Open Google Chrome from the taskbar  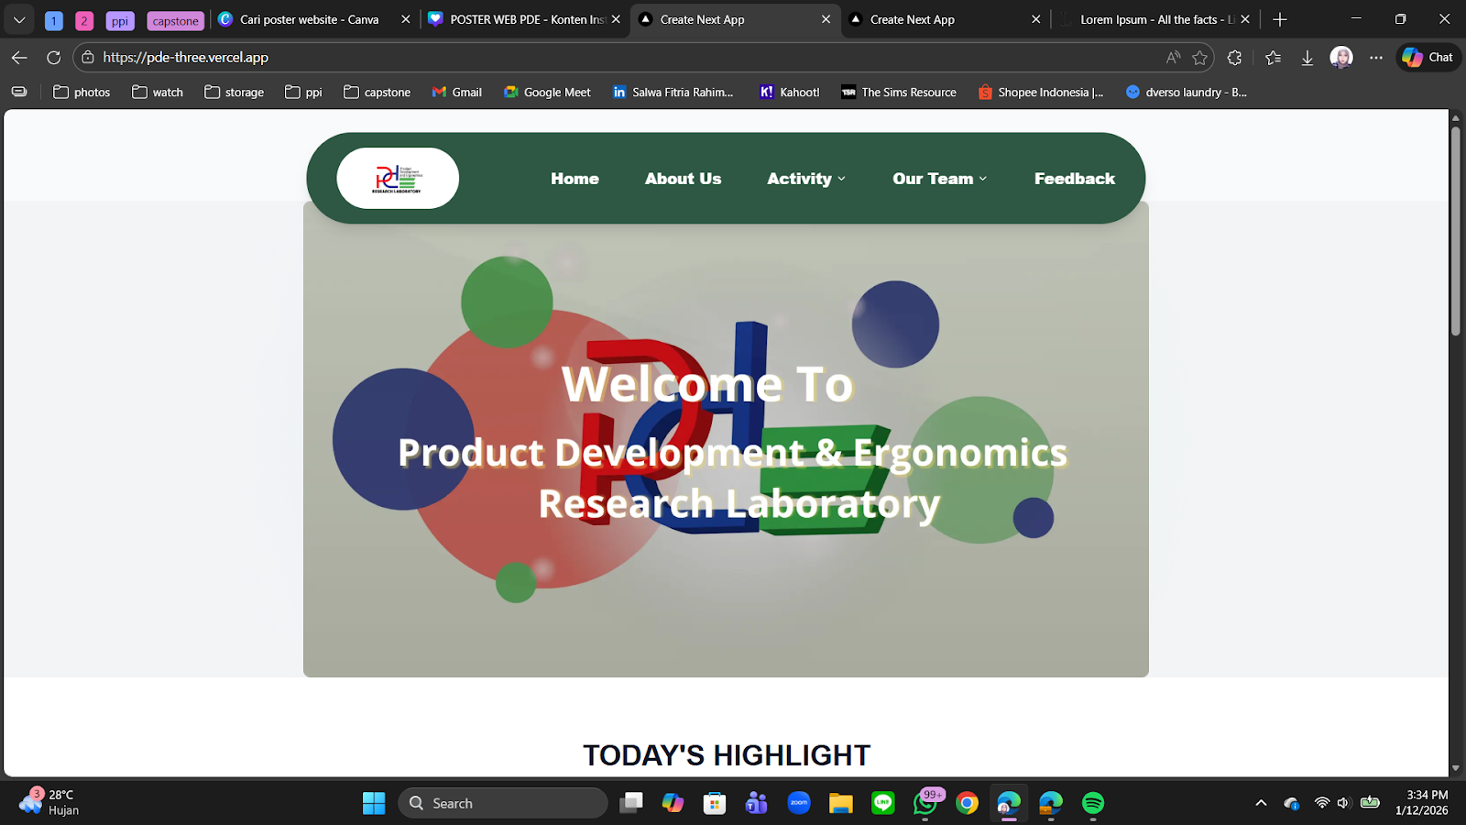tap(967, 803)
